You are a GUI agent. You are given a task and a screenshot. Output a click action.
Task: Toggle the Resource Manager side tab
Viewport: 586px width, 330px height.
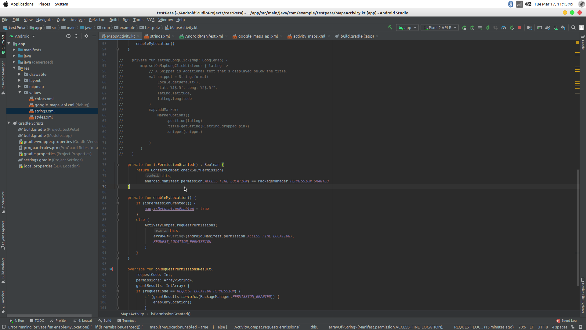tap(3, 78)
